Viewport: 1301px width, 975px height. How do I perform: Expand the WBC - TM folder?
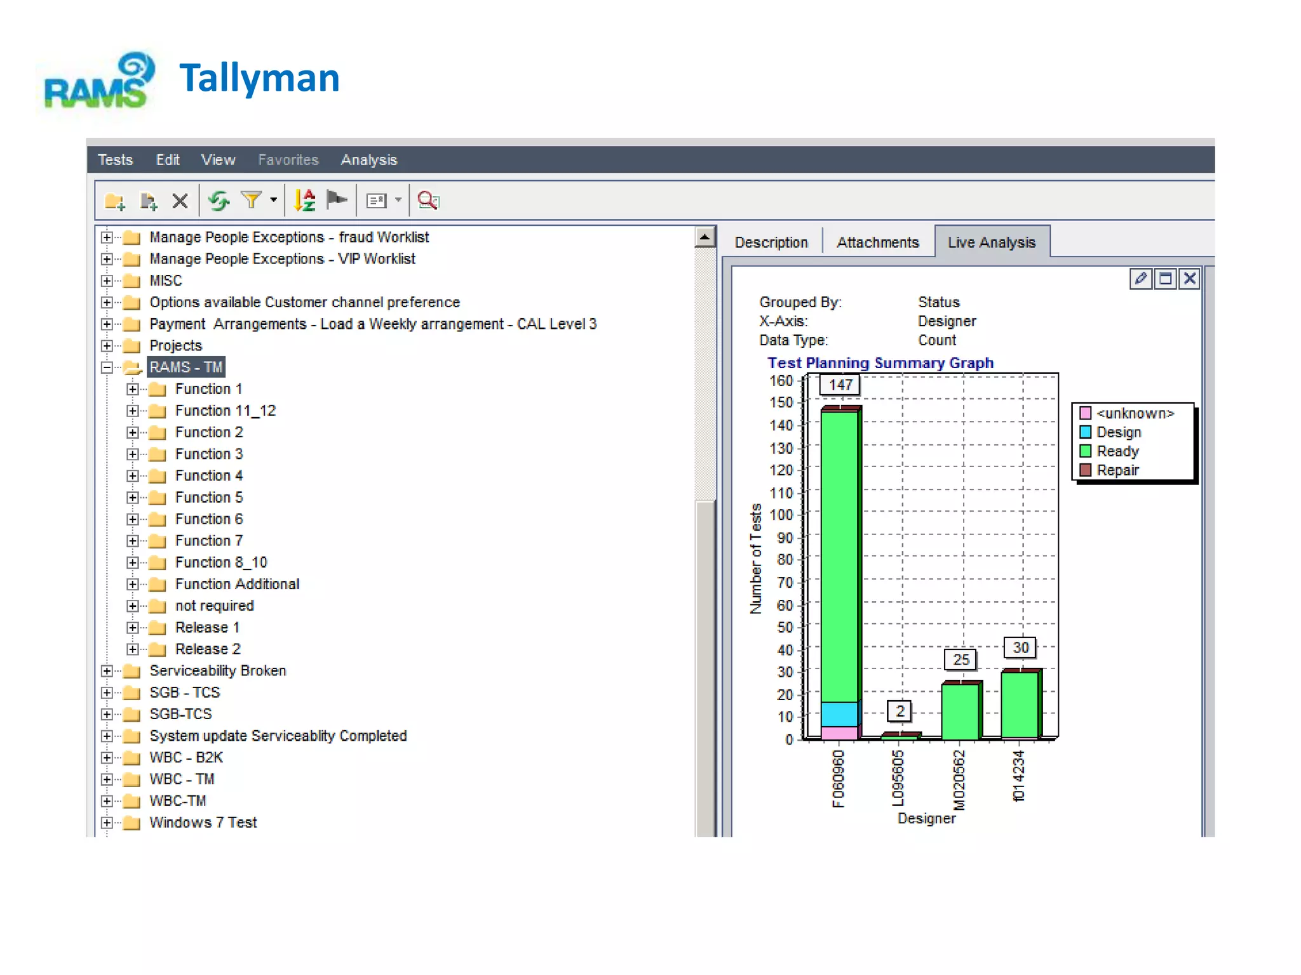coord(107,779)
